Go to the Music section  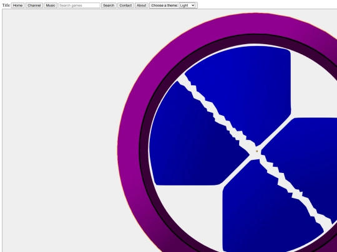51,6
